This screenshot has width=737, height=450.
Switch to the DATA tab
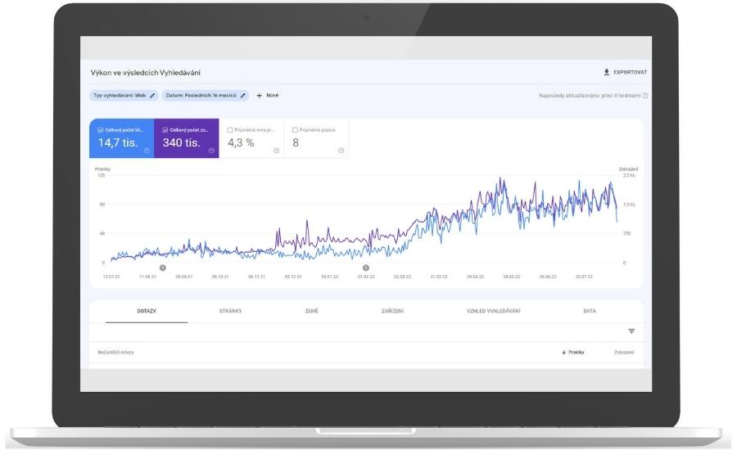point(590,311)
